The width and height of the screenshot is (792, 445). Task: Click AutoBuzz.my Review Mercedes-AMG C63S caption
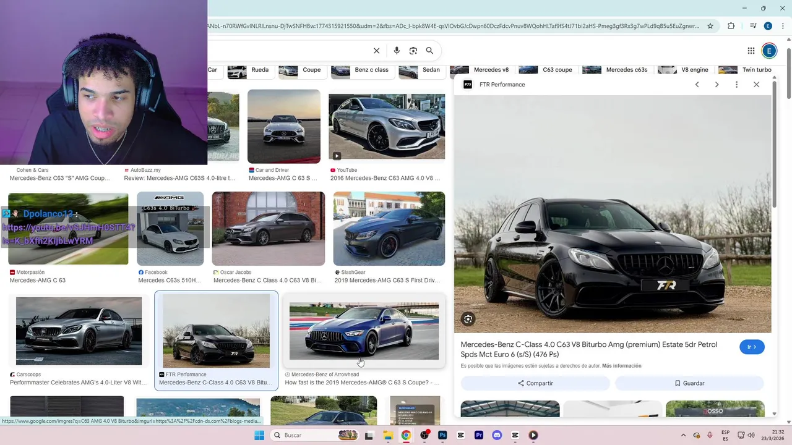tap(179, 178)
